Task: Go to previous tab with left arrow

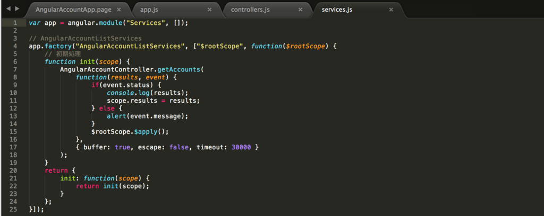Action: point(8,8)
